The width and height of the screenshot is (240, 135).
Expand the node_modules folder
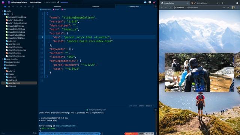[2, 59]
